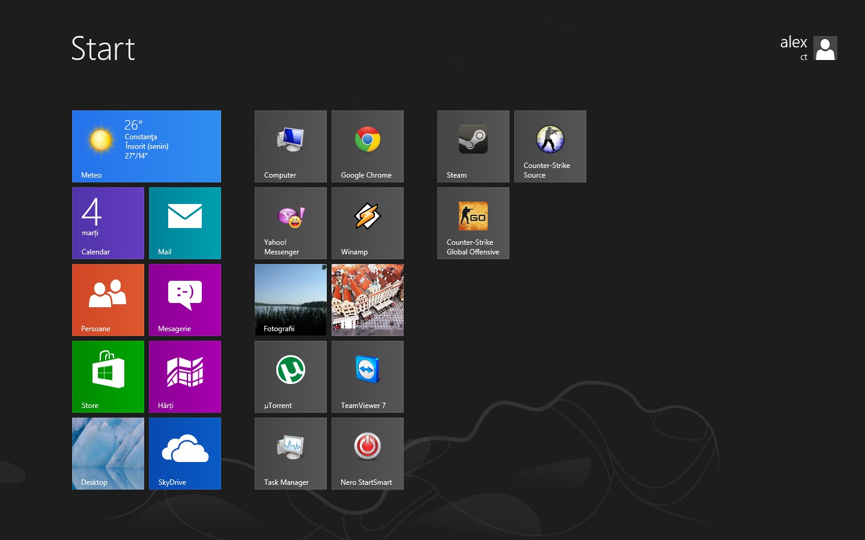Click the alex user account picture
This screenshot has width=865, height=540.
tap(825, 48)
